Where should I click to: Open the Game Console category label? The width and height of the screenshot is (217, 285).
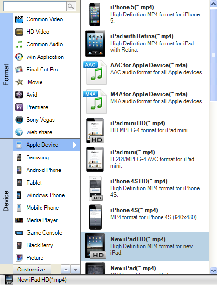(44, 233)
